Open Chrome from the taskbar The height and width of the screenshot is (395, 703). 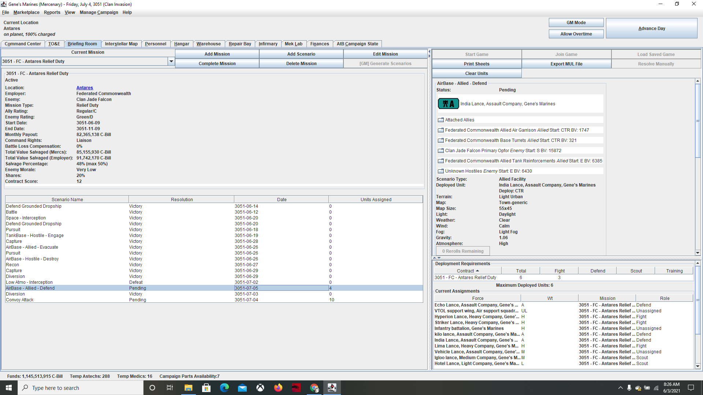[314, 388]
